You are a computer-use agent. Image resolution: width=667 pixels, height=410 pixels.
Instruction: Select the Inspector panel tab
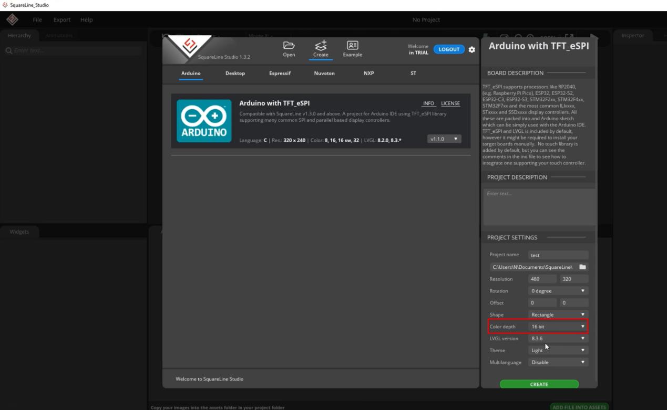pyautogui.click(x=633, y=35)
